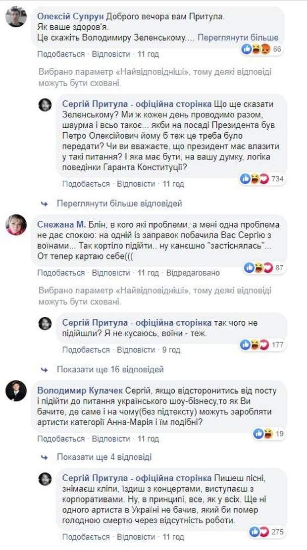Open 'Відредаговано' edit history link
The width and height of the screenshot is (307, 550).
[x=193, y=273]
